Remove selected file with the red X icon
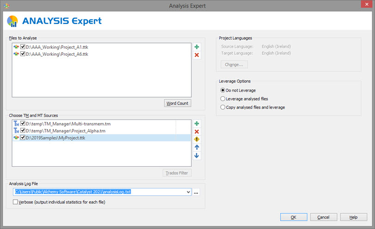 pyautogui.click(x=197, y=55)
